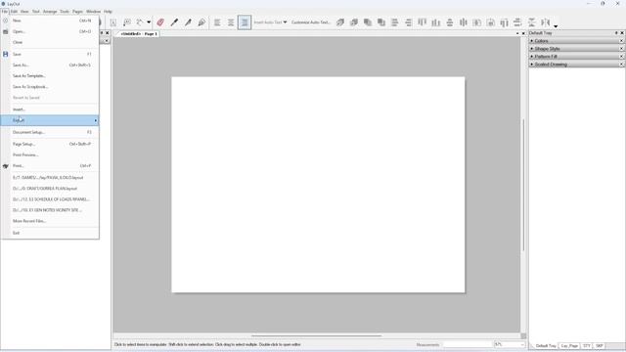Click Customize Auto-Text button
This screenshot has width=626, height=352.
[x=311, y=22]
